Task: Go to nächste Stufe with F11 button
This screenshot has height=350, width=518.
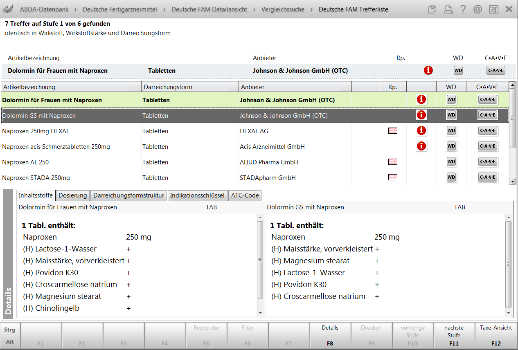Action: (x=454, y=335)
